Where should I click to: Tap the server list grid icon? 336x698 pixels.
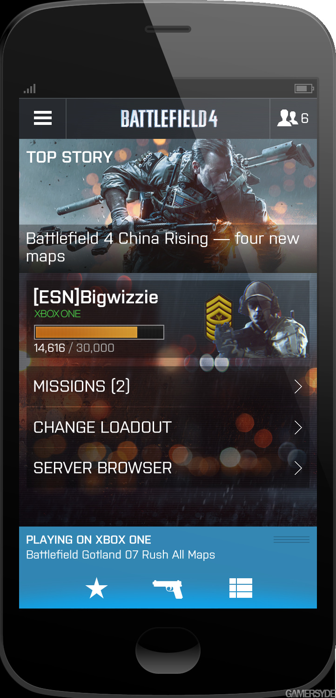(241, 588)
